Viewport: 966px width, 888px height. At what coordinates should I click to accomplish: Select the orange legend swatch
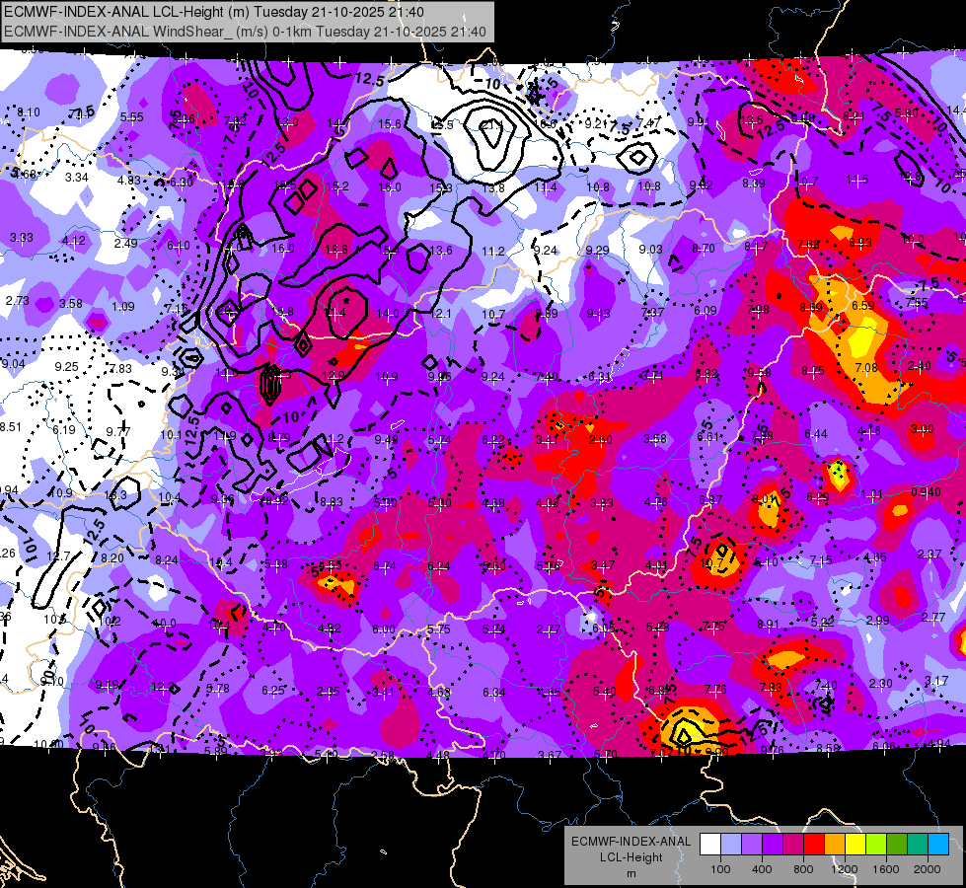click(x=834, y=845)
